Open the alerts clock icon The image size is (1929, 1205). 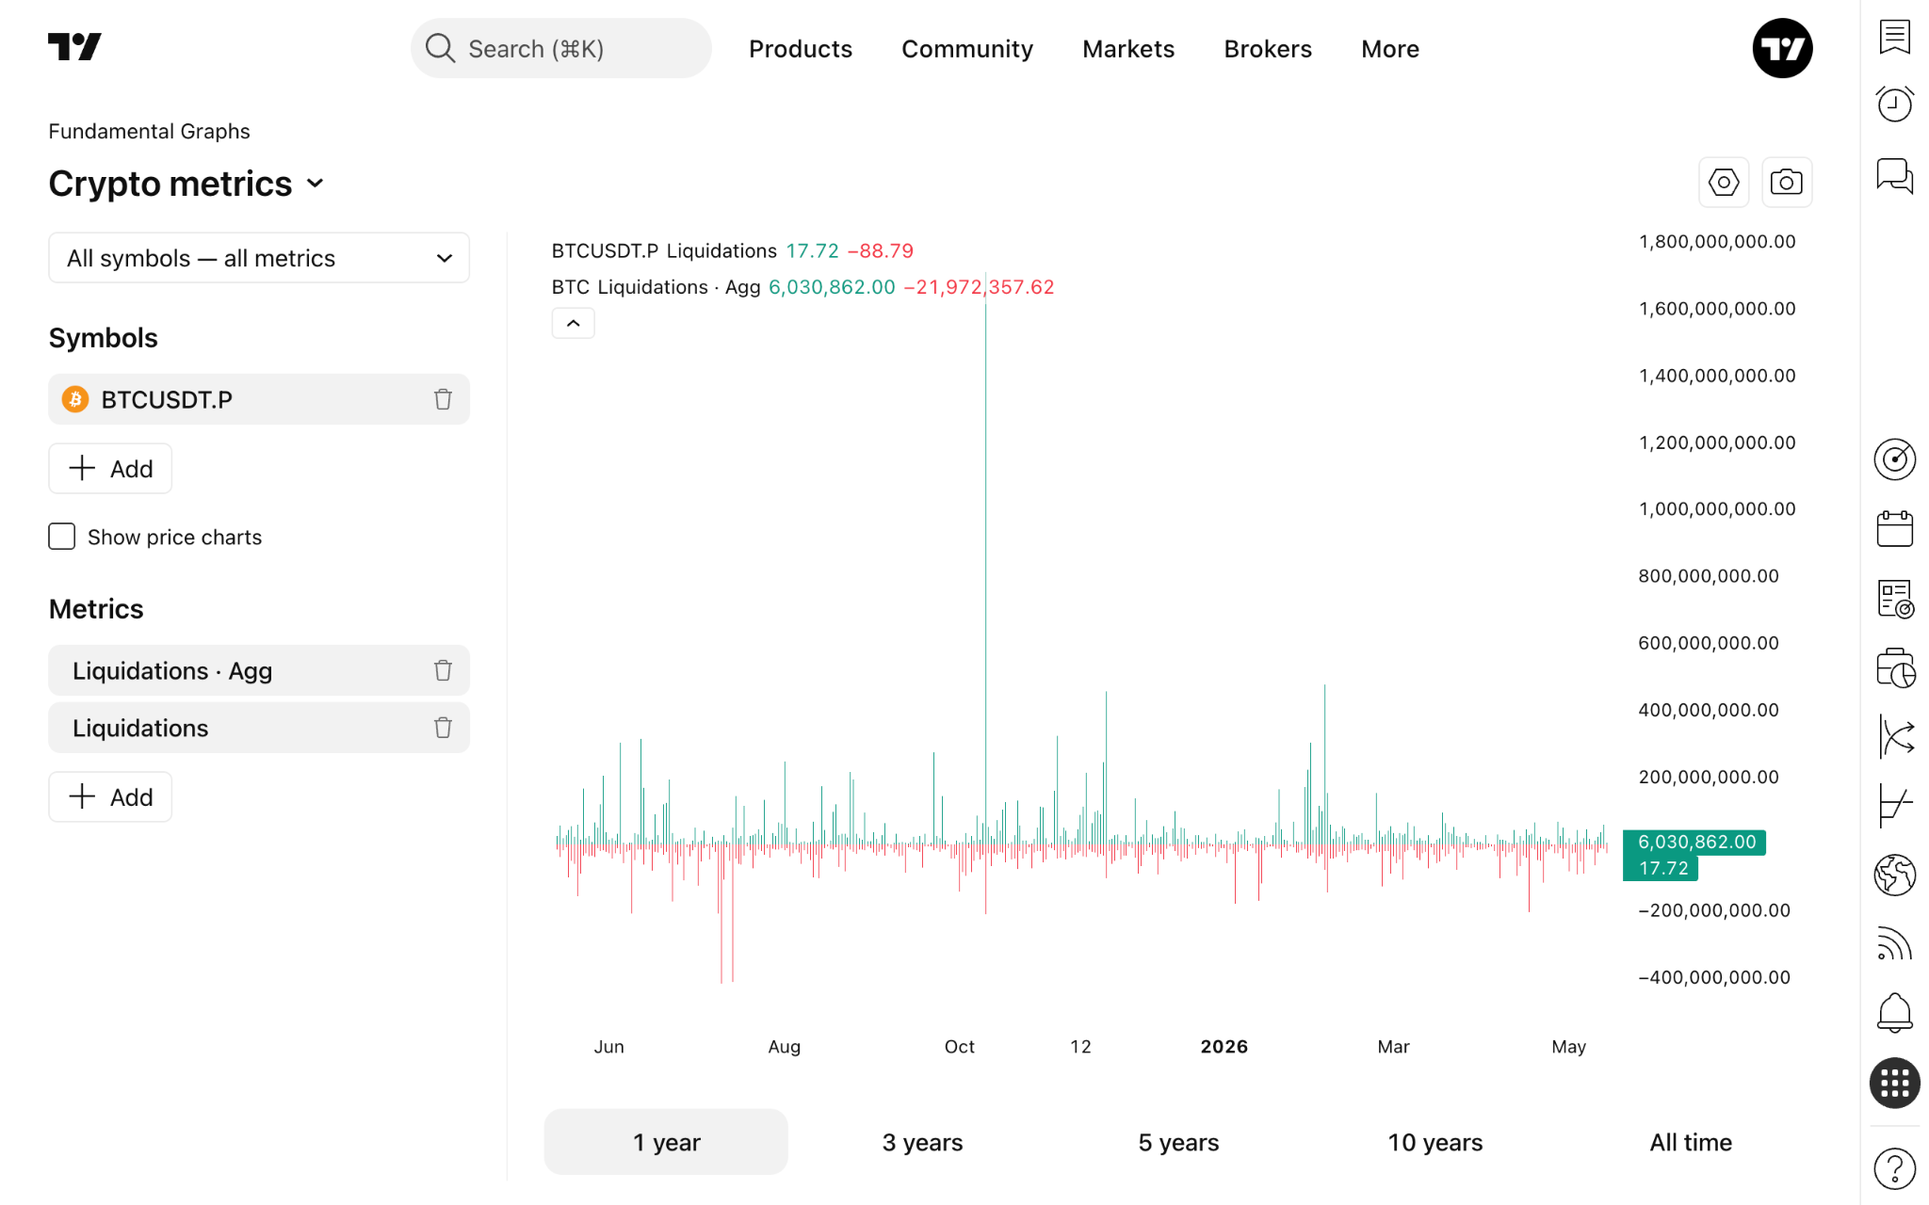click(x=1894, y=104)
